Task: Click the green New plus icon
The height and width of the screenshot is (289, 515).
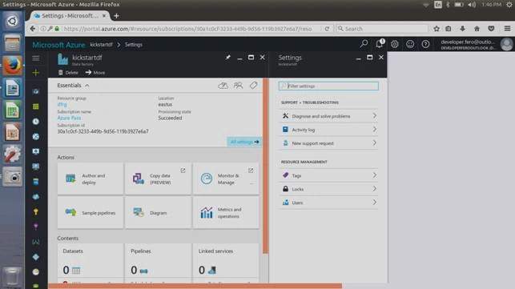Action: 36,73
